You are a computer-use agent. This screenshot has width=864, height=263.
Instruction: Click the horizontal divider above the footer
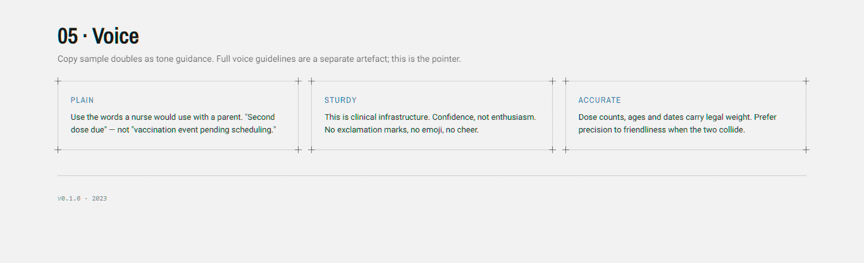pos(432,176)
